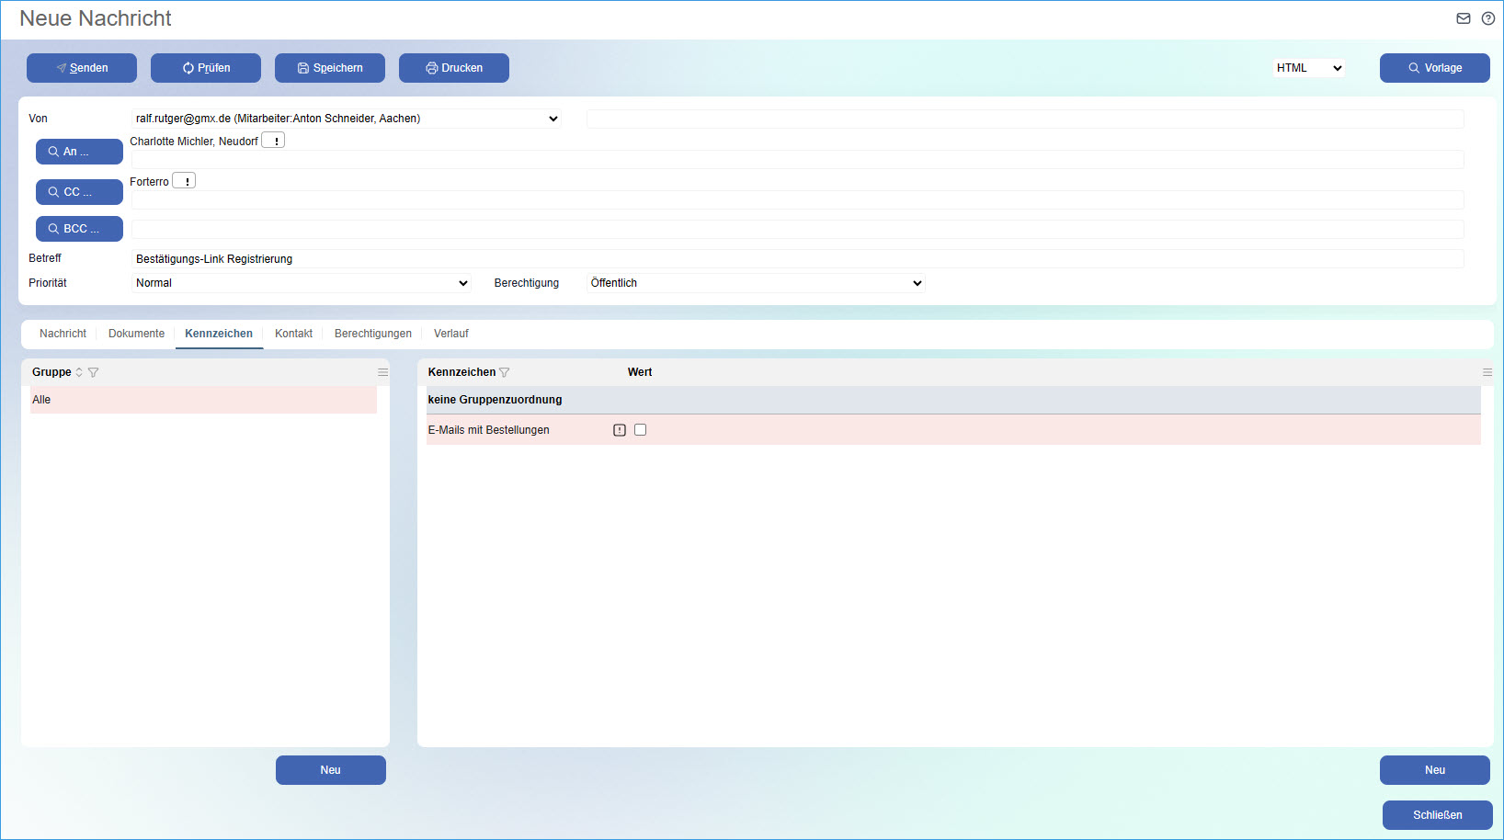Open the Priorität dropdown showing Normal
1504x840 pixels.
(x=302, y=283)
